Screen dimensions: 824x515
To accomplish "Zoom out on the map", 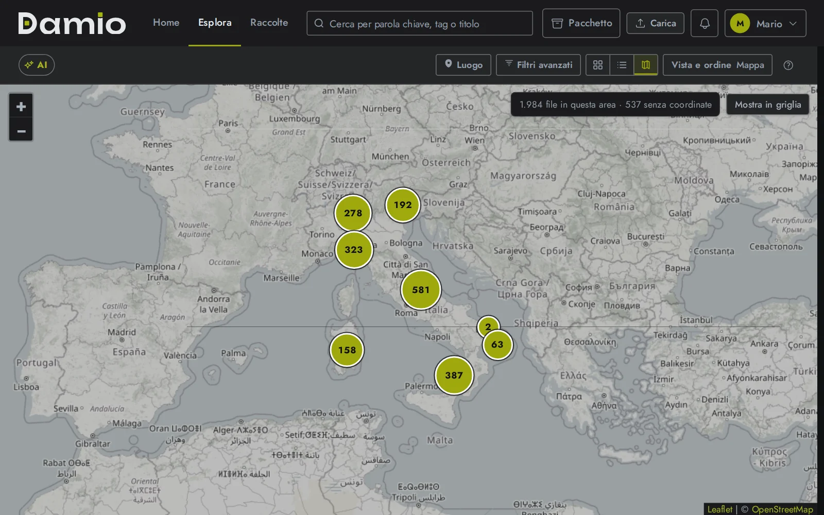I will pos(21,130).
